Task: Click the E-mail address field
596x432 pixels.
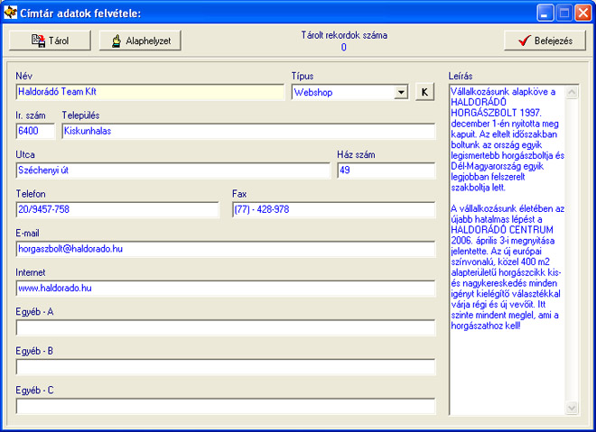Action: (x=226, y=249)
